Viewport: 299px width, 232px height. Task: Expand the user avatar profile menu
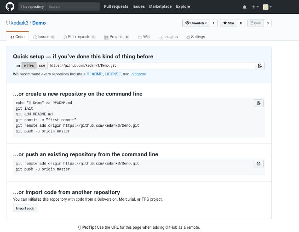coord(267,7)
